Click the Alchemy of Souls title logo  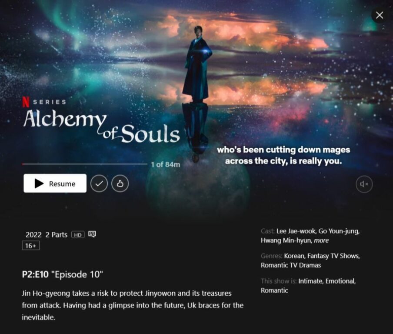coord(101,126)
